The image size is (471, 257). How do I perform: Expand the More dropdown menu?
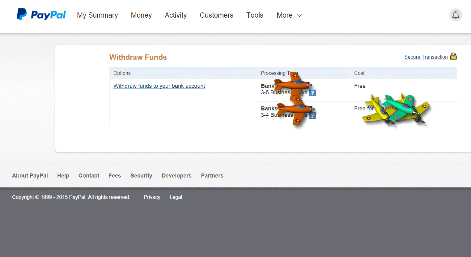click(289, 15)
